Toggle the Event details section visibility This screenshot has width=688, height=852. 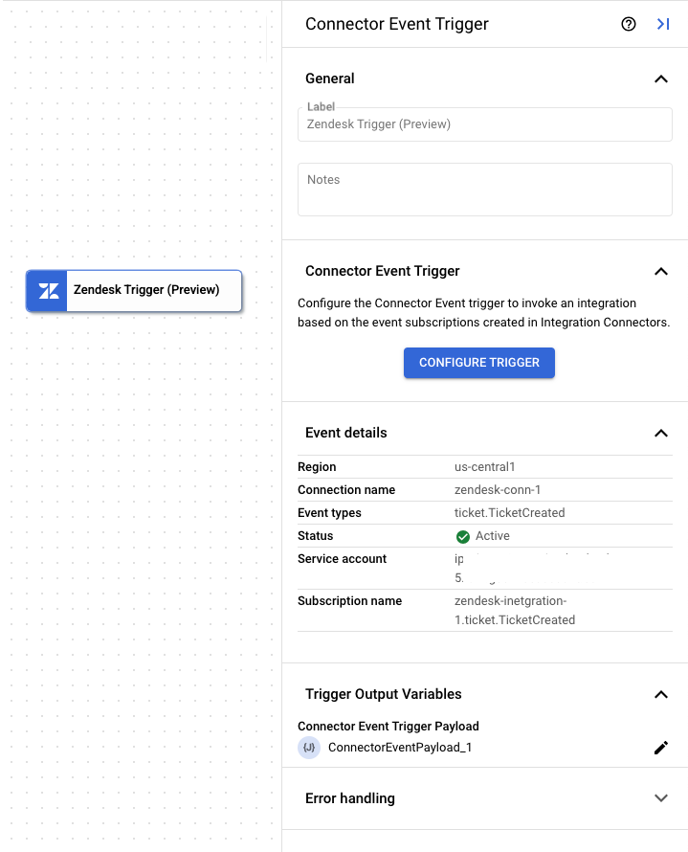[x=661, y=433]
